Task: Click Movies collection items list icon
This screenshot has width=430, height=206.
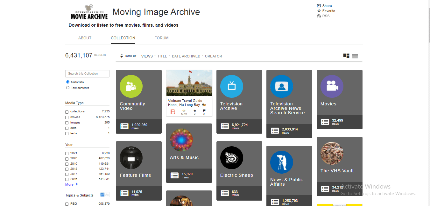Action: 325,122
